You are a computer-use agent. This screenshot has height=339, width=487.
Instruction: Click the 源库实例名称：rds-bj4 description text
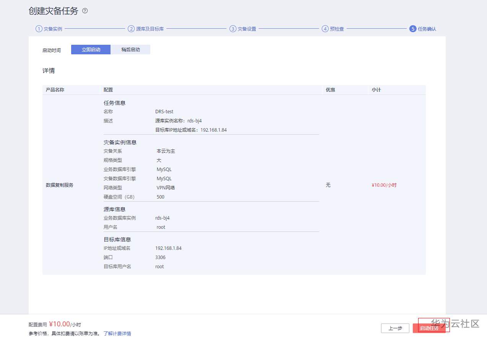click(178, 121)
